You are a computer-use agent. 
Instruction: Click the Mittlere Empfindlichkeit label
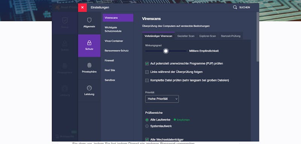204,51
